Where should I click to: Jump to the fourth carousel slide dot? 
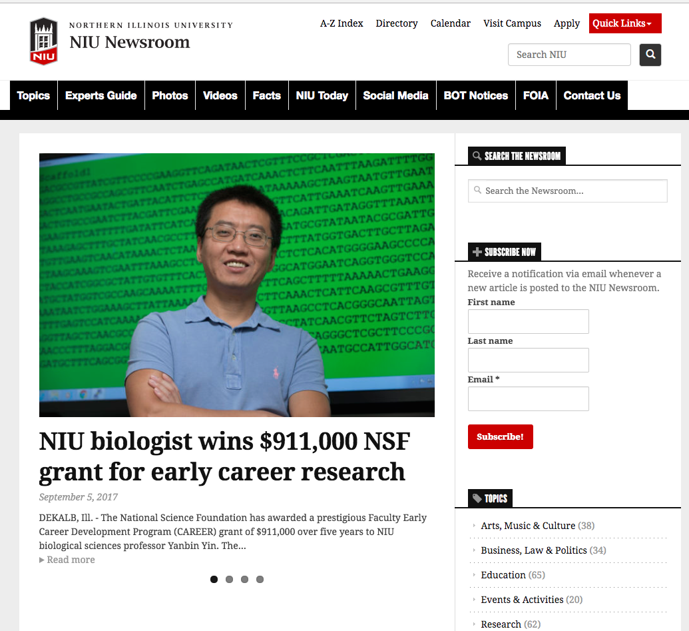(260, 579)
